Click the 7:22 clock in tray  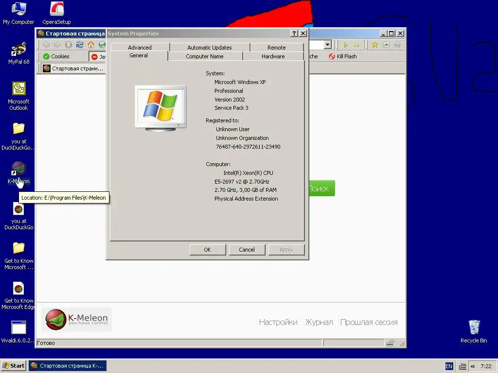tap(486, 366)
